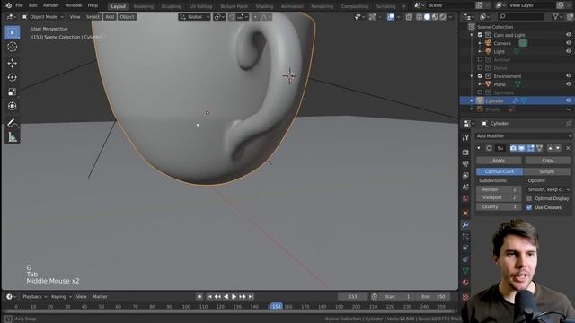Select the Simple subdivision type

point(547,171)
